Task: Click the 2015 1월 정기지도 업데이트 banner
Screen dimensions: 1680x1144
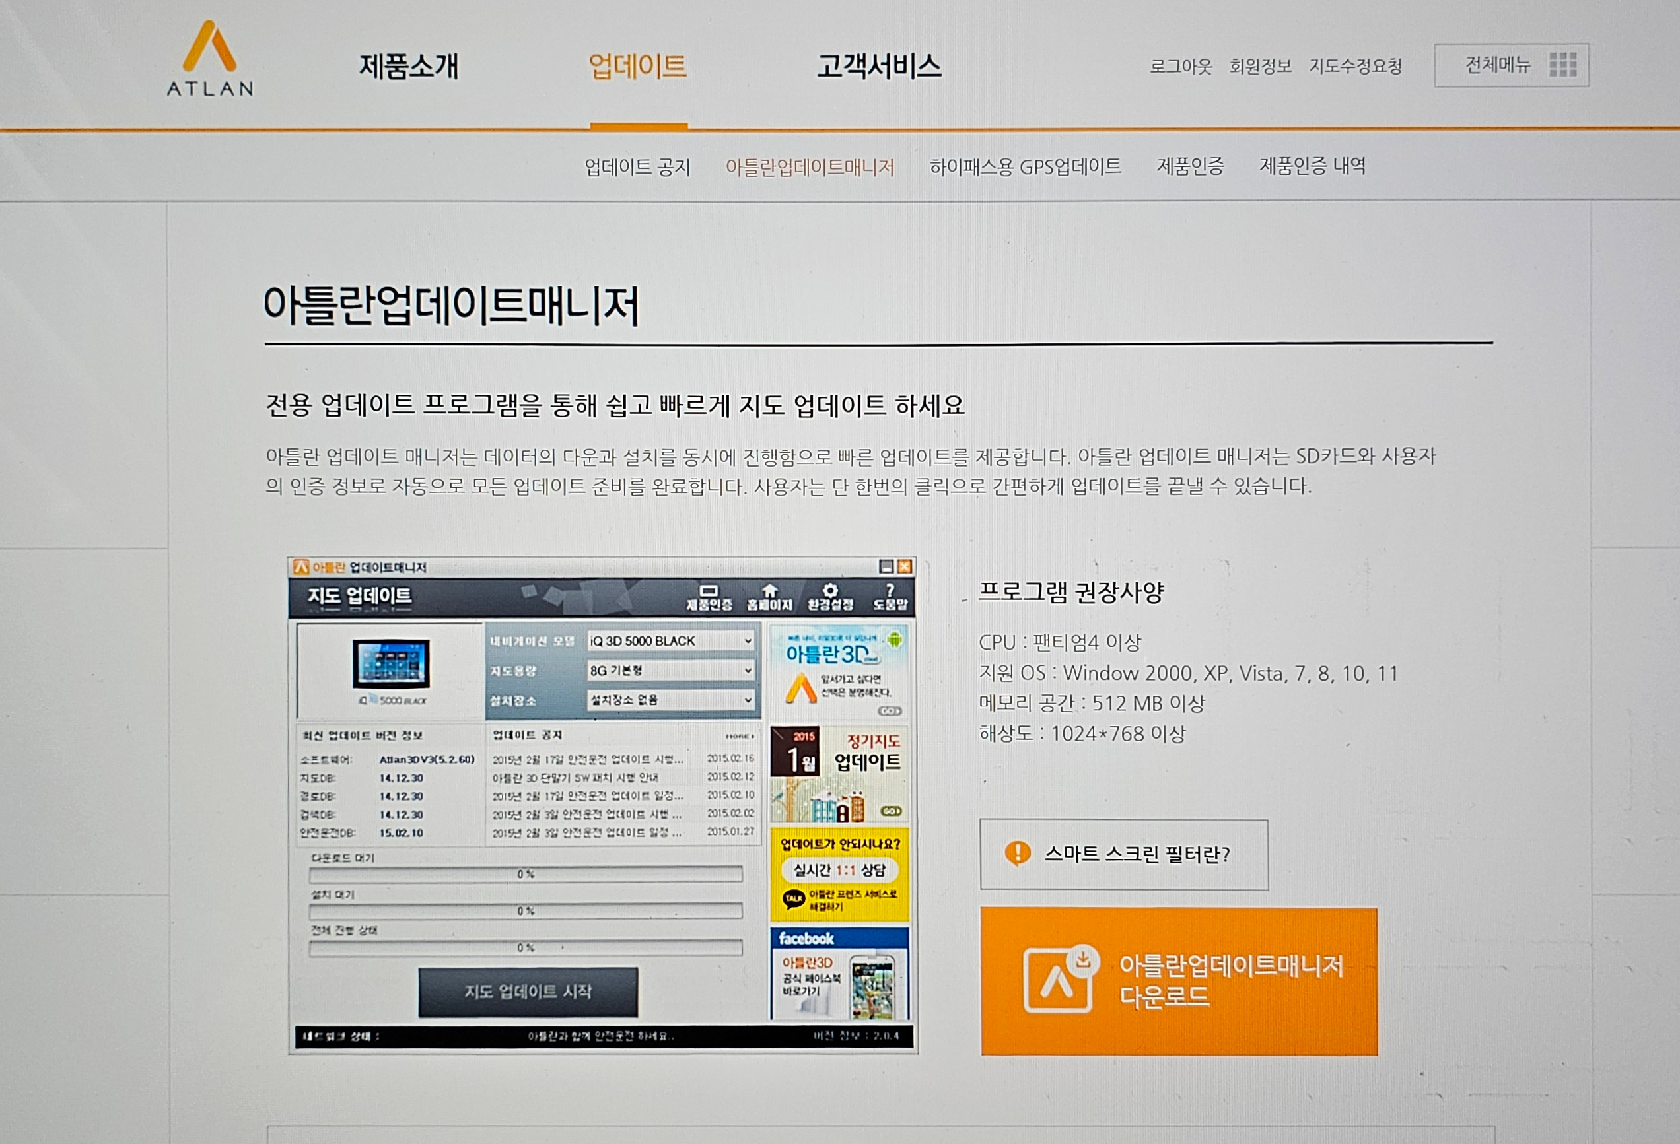Action: 839,774
